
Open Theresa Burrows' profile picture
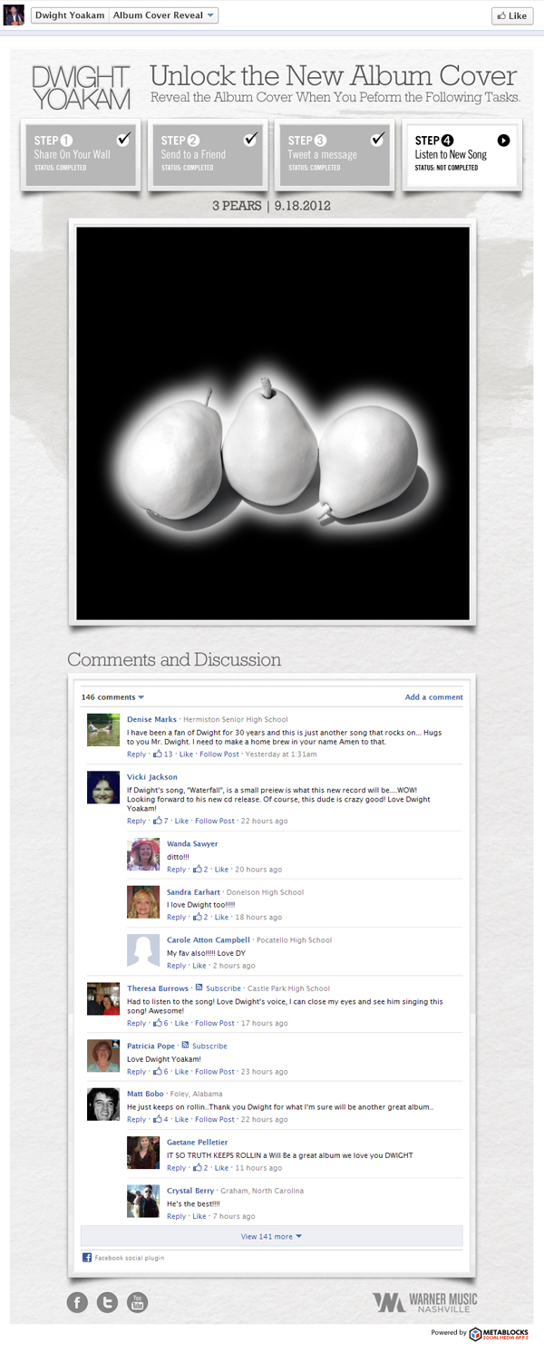pyautogui.click(x=102, y=998)
